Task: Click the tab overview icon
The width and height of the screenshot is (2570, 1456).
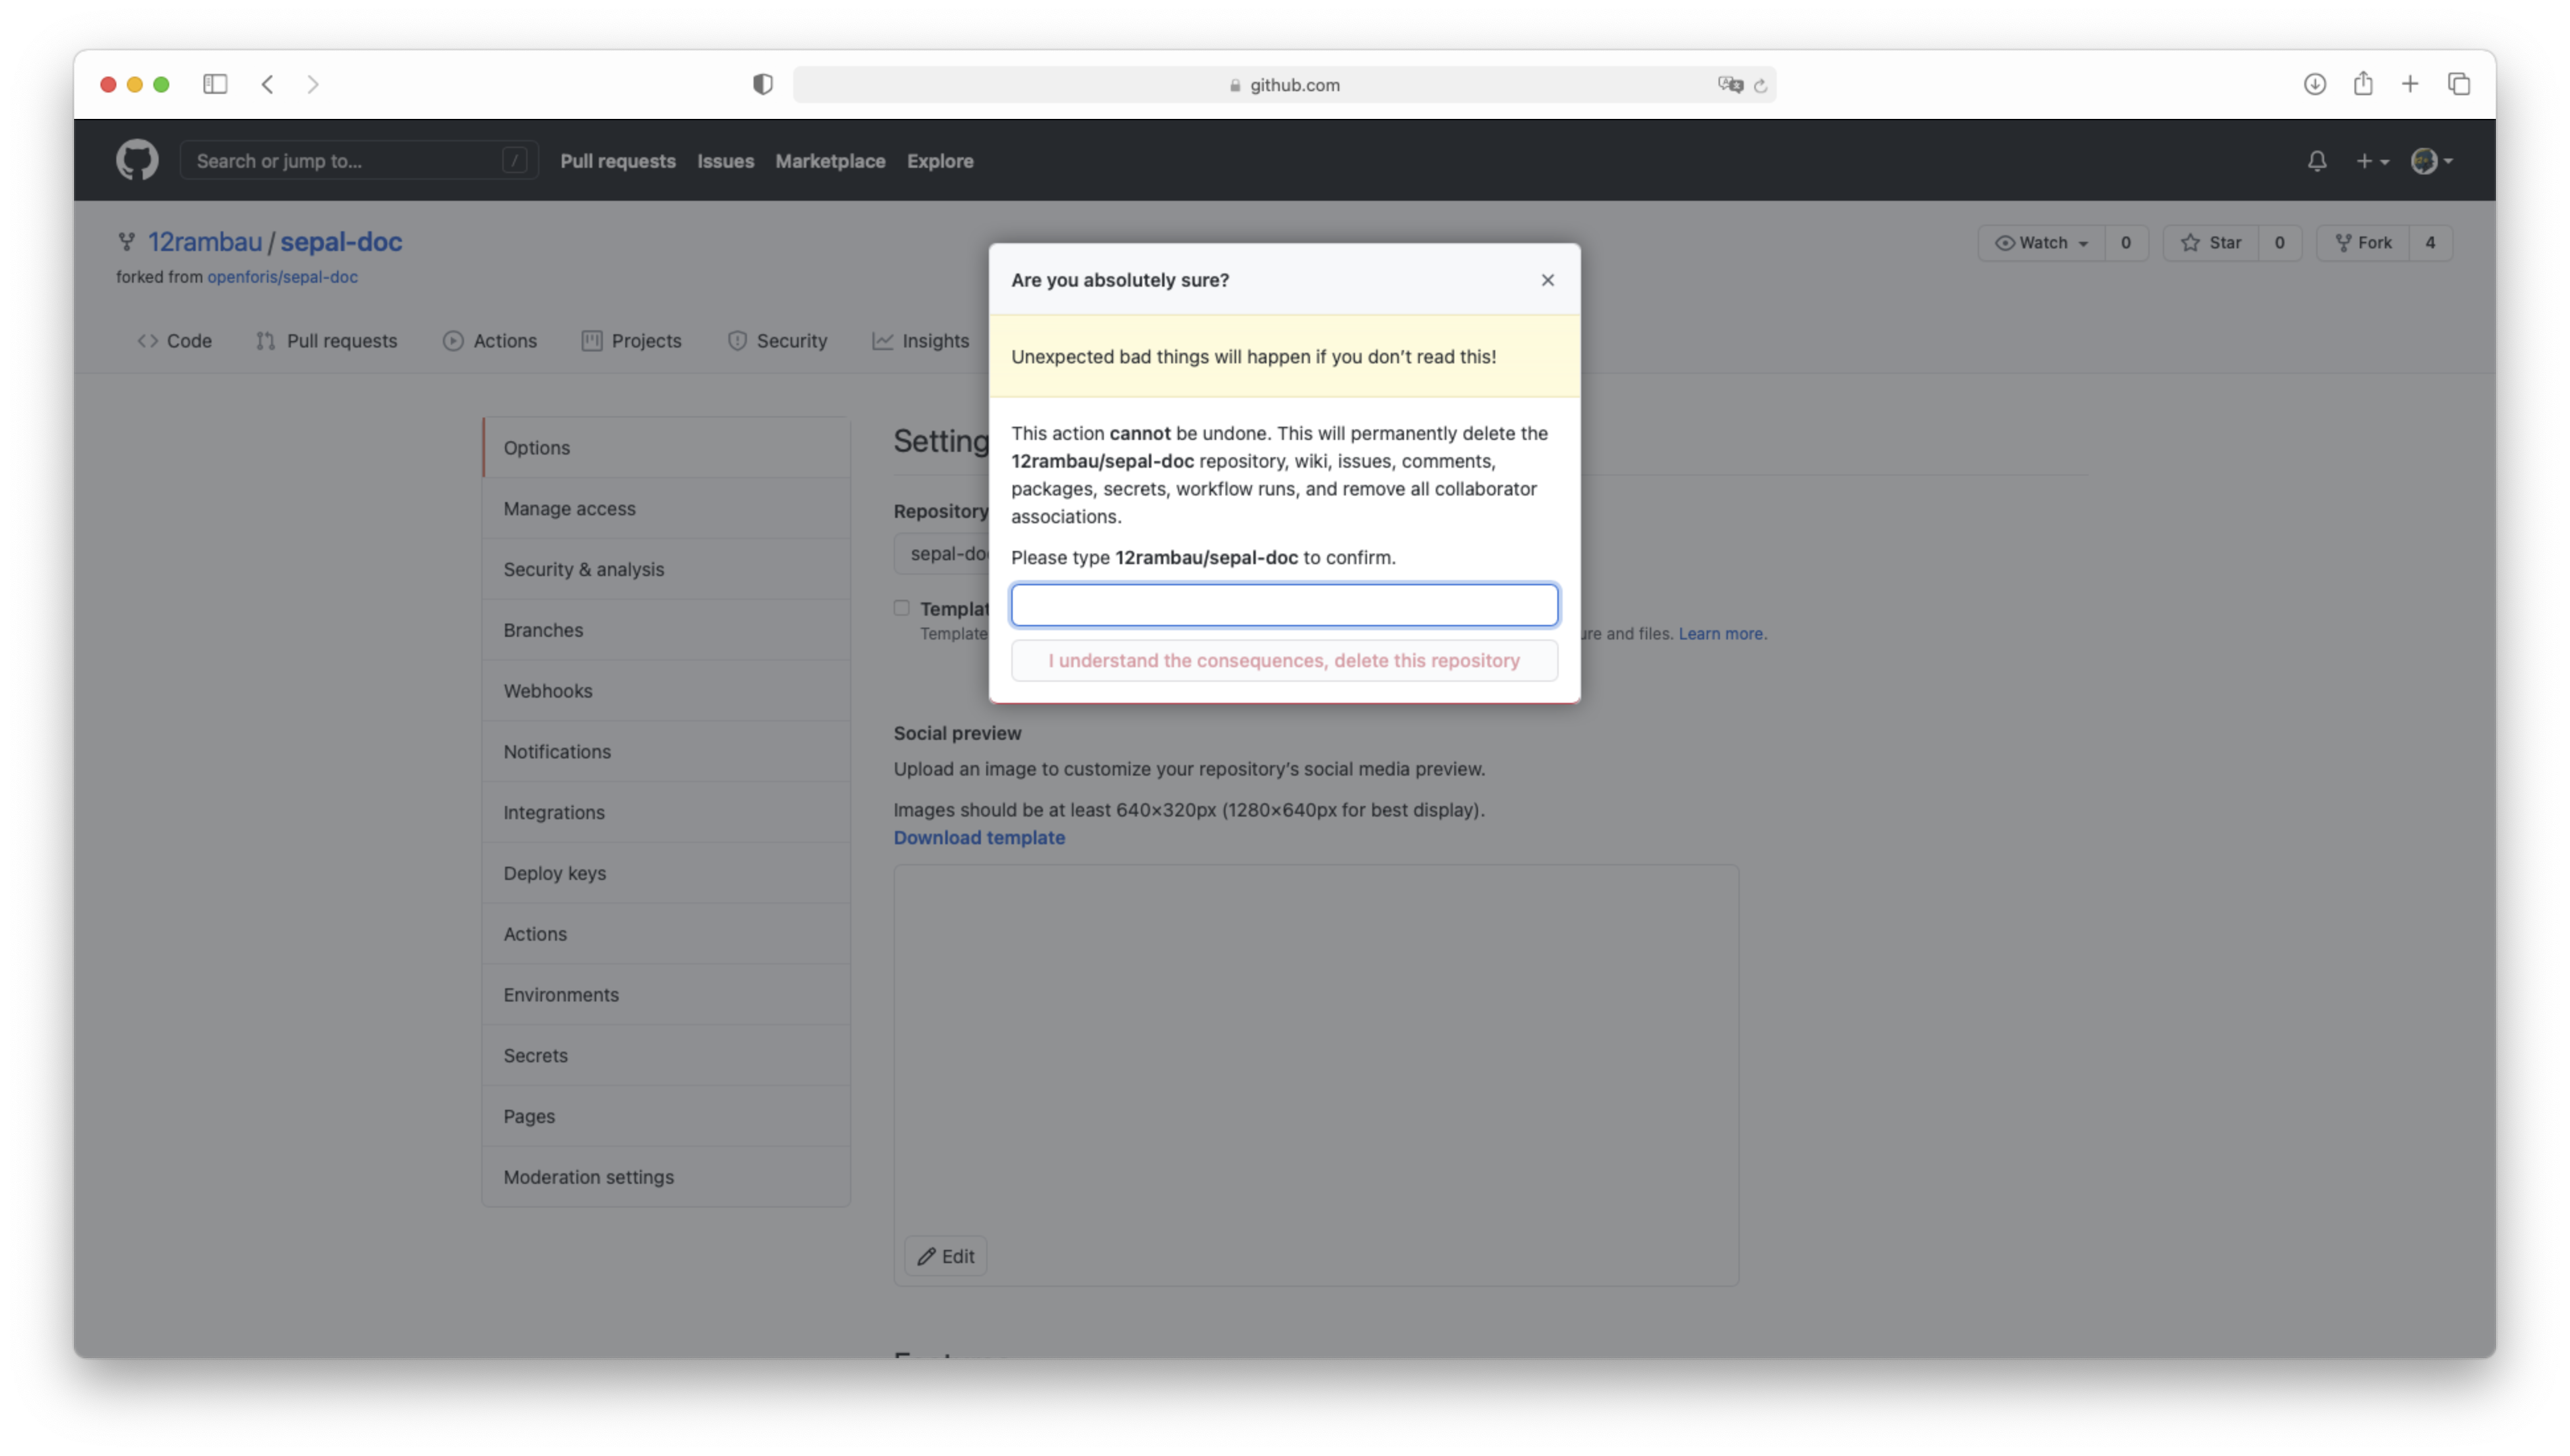Action: 2459,84
